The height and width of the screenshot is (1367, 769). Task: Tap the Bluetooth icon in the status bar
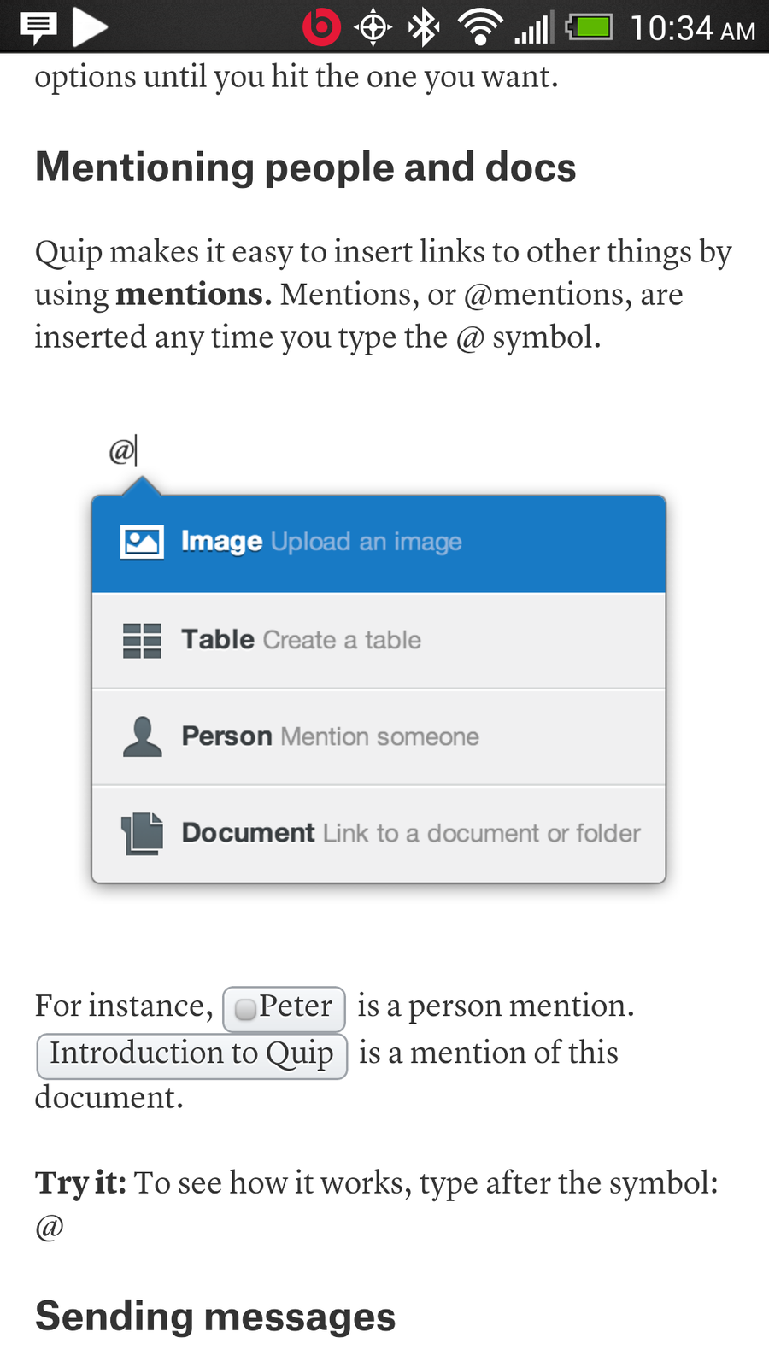pyautogui.click(x=422, y=26)
